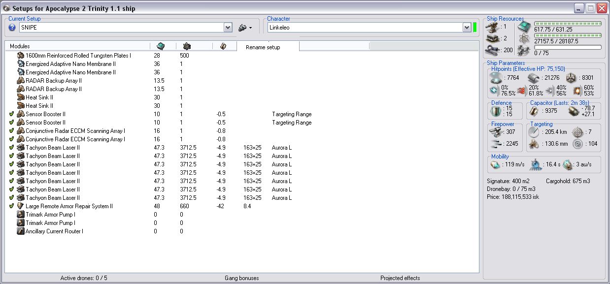Click the align time icon showing 16.4 s
This screenshot has height=284, width=610.
(x=535, y=164)
